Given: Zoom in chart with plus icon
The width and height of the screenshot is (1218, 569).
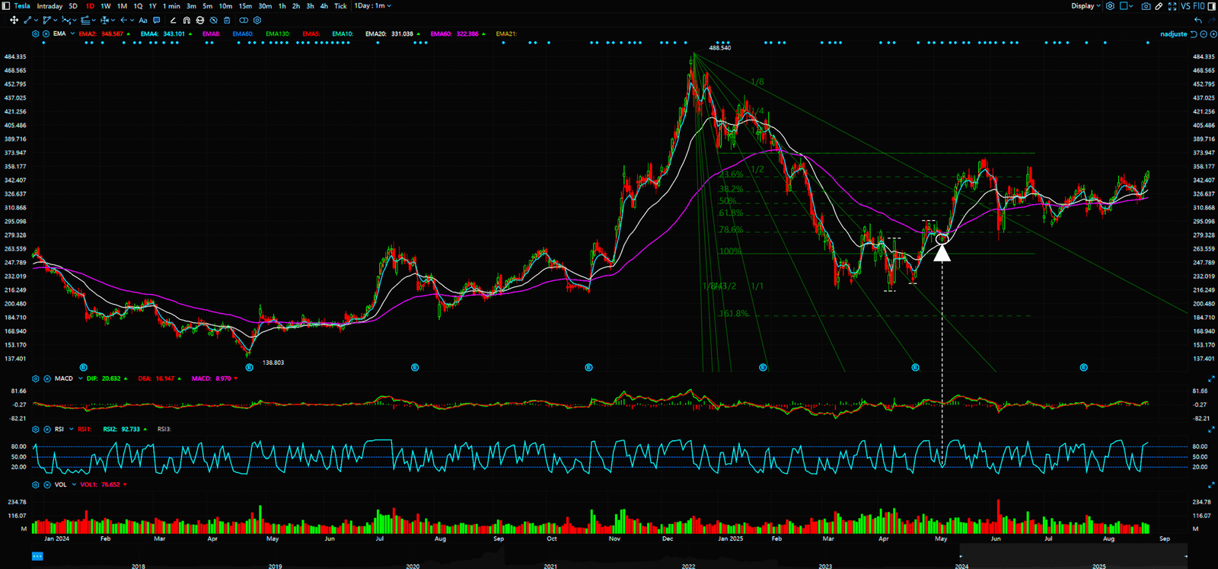Looking at the screenshot, I should (x=1213, y=34).
